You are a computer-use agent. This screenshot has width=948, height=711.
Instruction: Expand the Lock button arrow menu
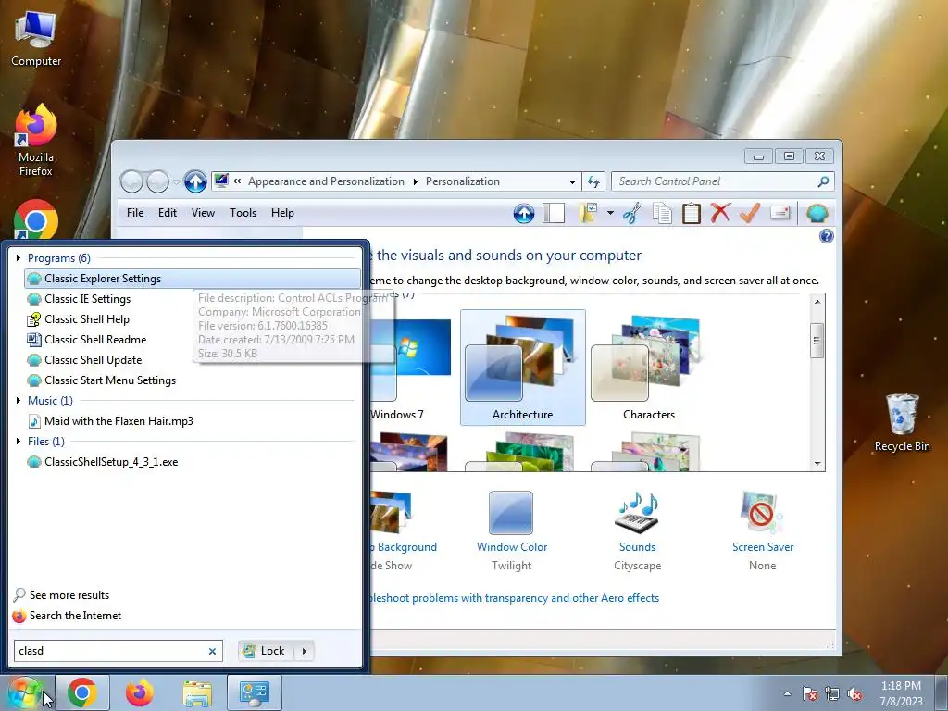coord(304,651)
